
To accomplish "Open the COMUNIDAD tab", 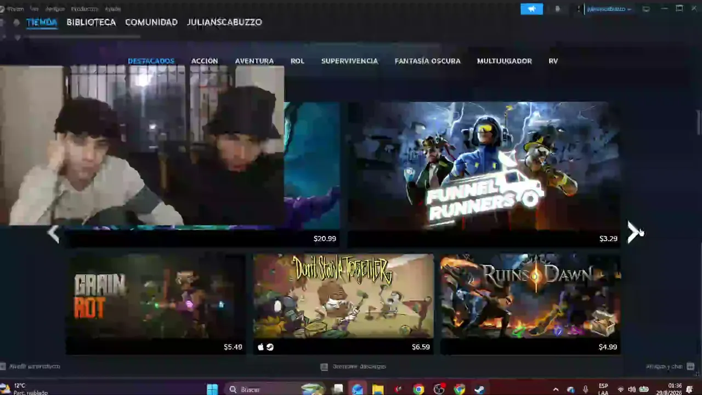I will point(151,22).
